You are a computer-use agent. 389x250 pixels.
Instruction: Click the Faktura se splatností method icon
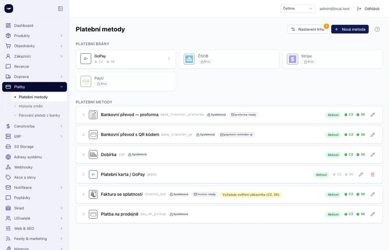click(93, 195)
